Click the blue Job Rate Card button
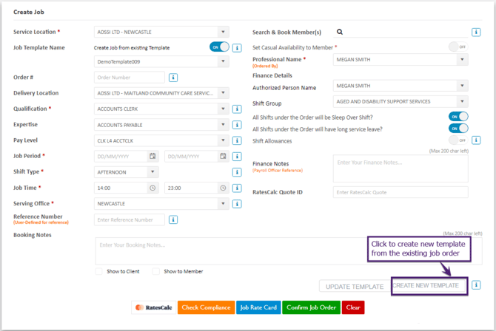The height and width of the screenshot is (331, 496). (x=258, y=307)
